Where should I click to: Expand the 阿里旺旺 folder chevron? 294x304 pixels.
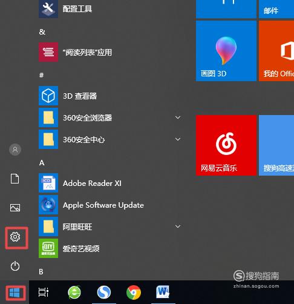tap(178, 226)
